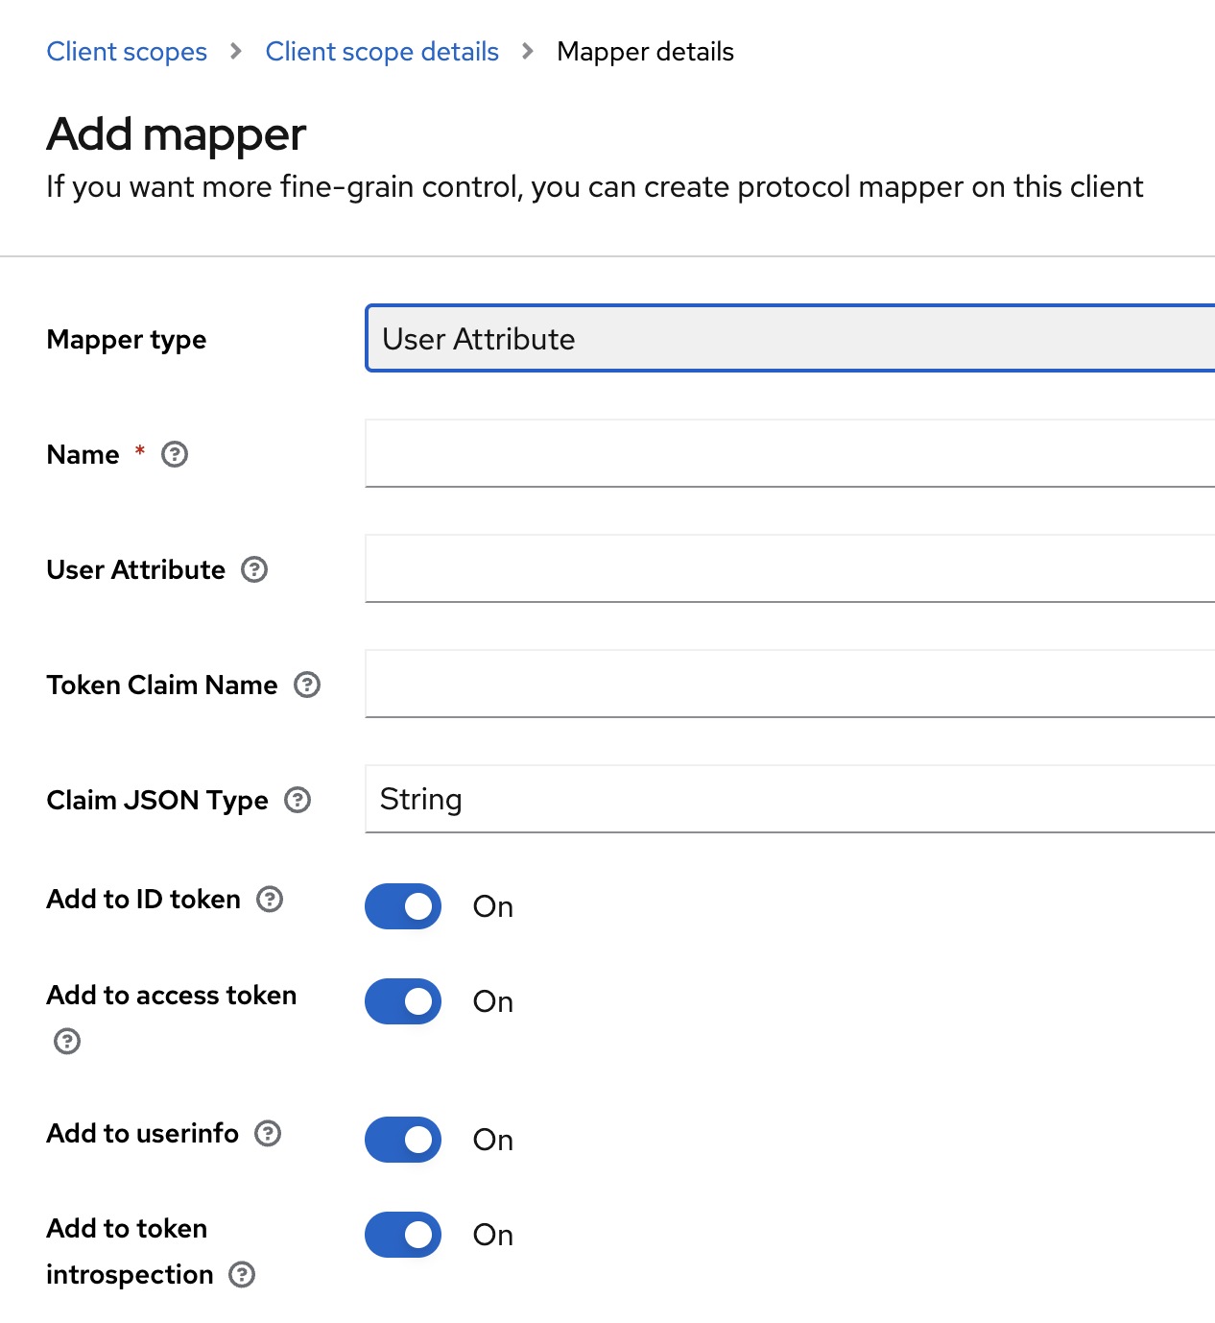Viewport: 1215px width, 1323px height.
Task: Select the Token Claim Name text box
Action: pyautogui.click(x=789, y=684)
